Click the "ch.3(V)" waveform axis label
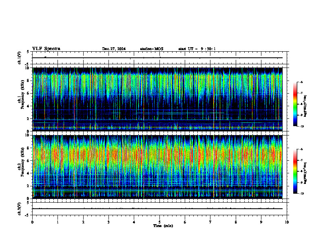This screenshot has height=249, width=323. [x=20, y=209]
